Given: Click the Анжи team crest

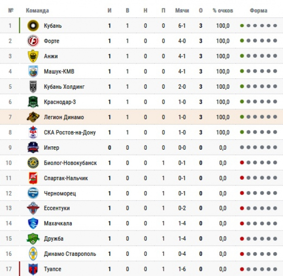Looking at the screenshot, I should 32,56.
